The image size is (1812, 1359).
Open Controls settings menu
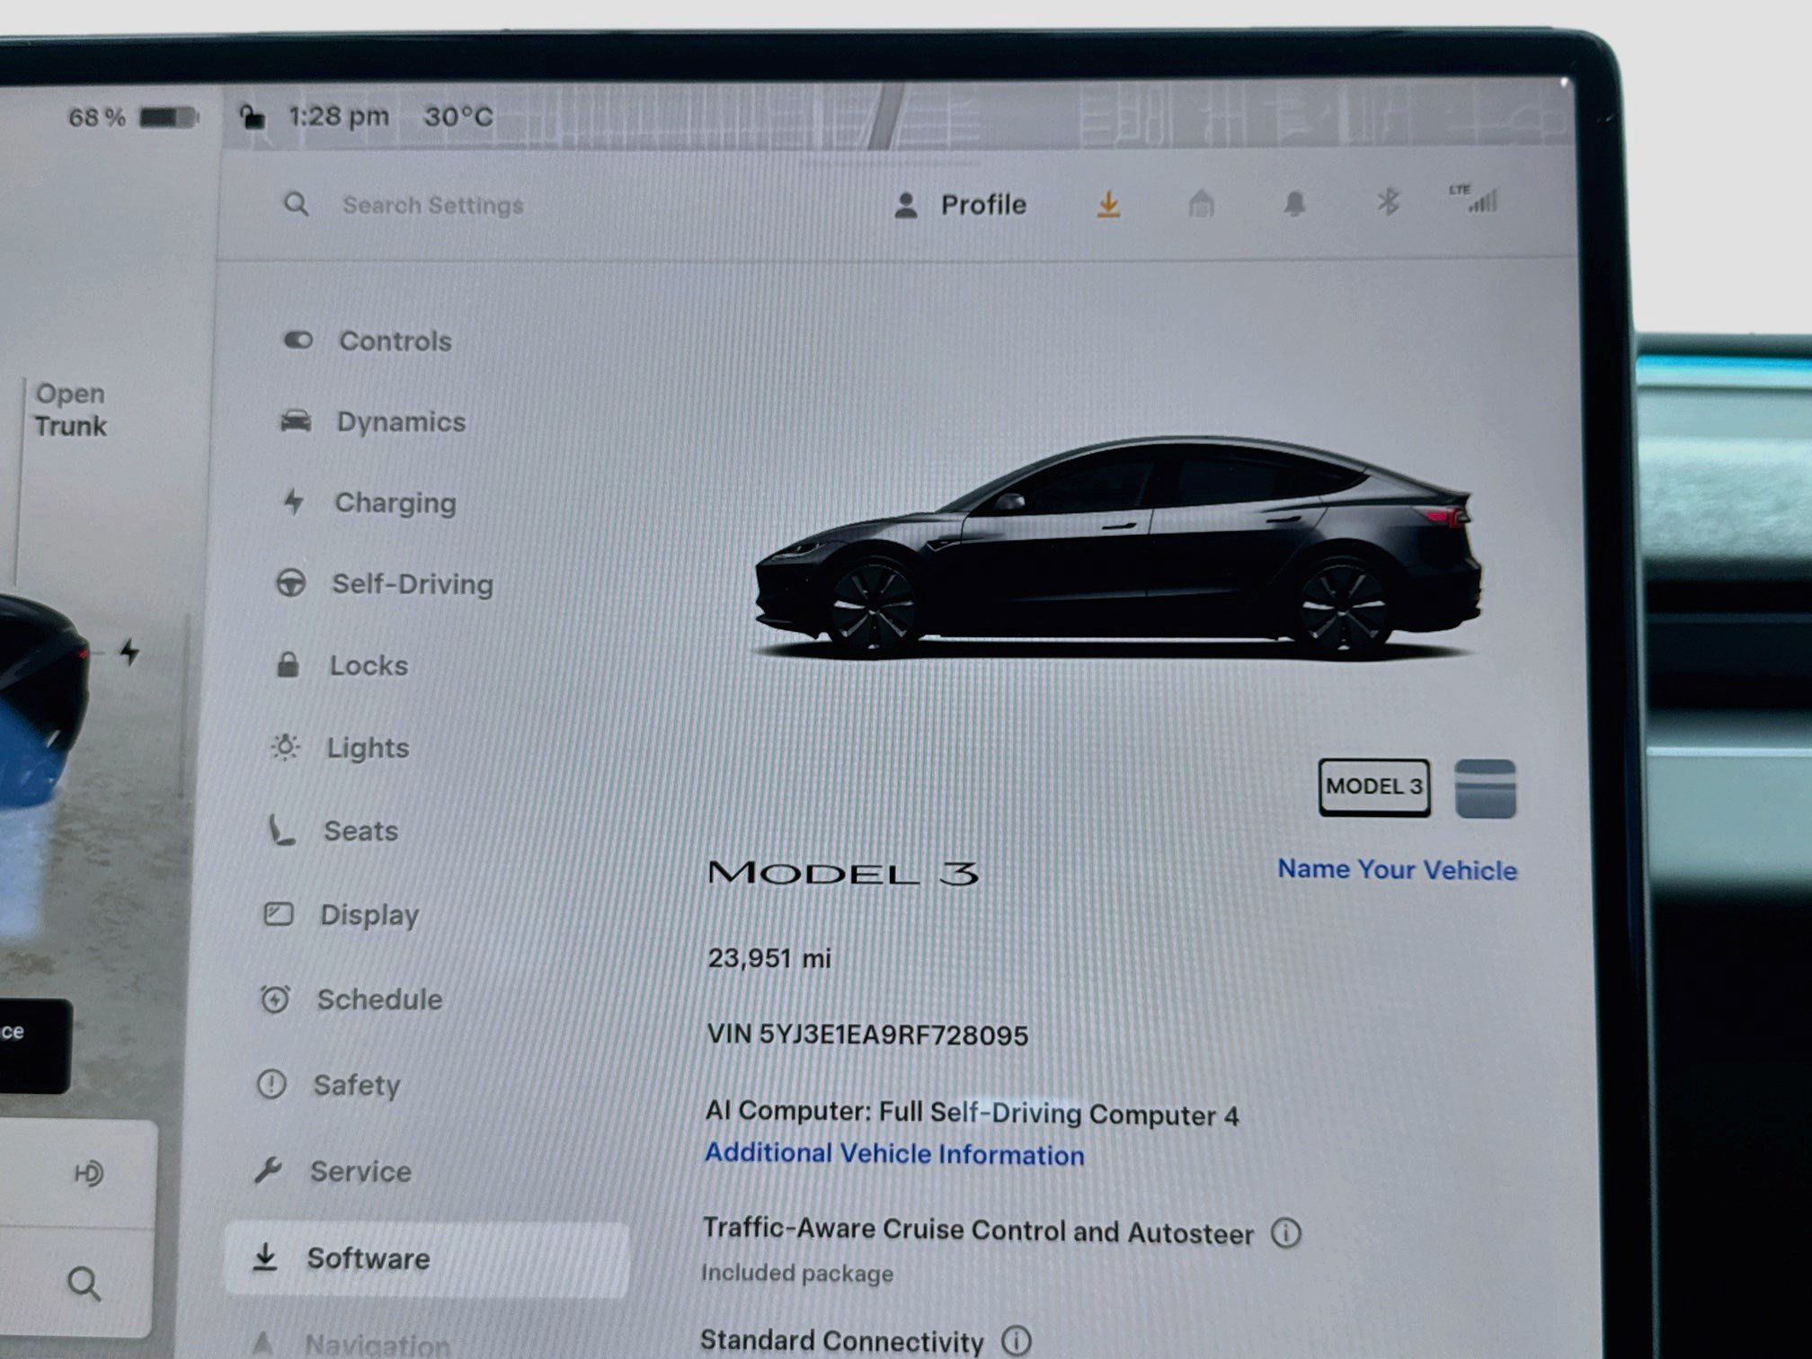tap(367, 341)
